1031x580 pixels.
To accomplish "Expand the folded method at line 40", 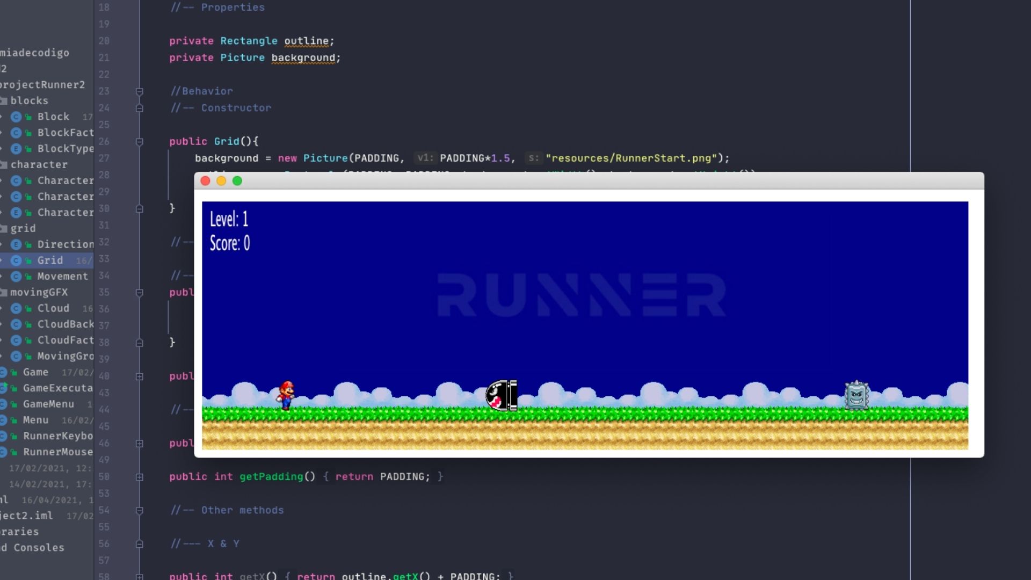I will tap(139, 376).
